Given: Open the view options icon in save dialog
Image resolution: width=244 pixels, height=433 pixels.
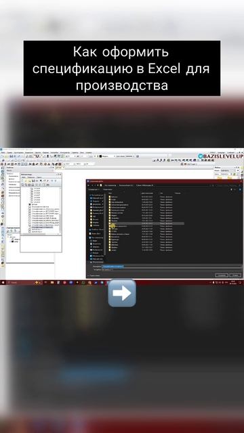Looking at the screenshot, I should 232,189.
